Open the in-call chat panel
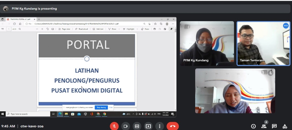Viewport: 292px width, 130px height. point(274,126)
